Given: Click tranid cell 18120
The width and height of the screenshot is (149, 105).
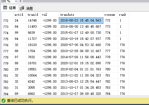Looking at the screenshot, I should 33,45.
